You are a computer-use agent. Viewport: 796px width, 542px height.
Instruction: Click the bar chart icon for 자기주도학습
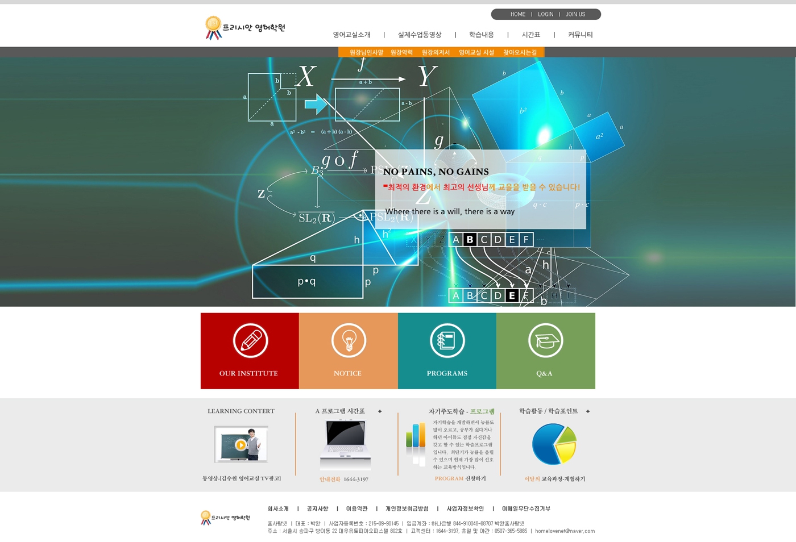click(416, 444)
